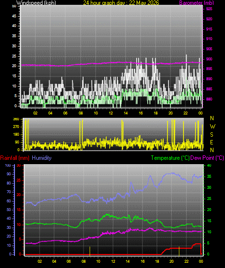Click the 925 barometer scale value
Image resolution: width=225 pixels, height=268 pixels.
click(209, 9)
